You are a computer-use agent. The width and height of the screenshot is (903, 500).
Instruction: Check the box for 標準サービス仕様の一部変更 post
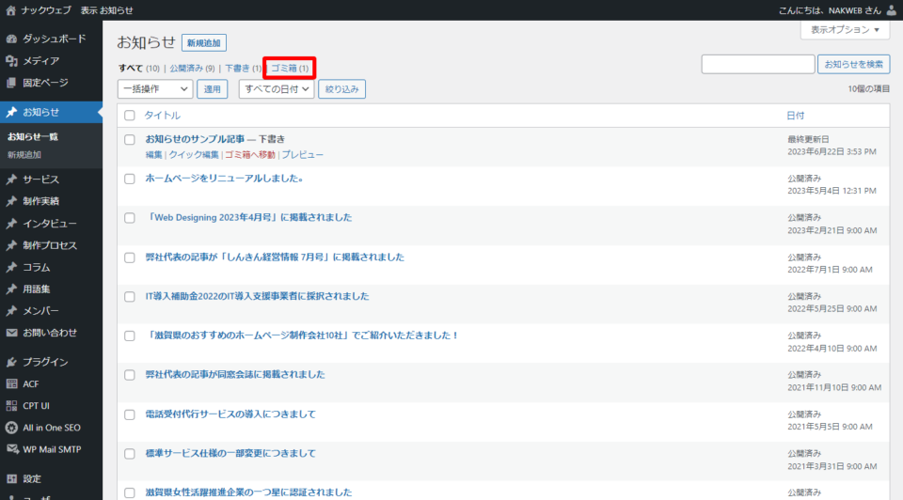point(130,454)
